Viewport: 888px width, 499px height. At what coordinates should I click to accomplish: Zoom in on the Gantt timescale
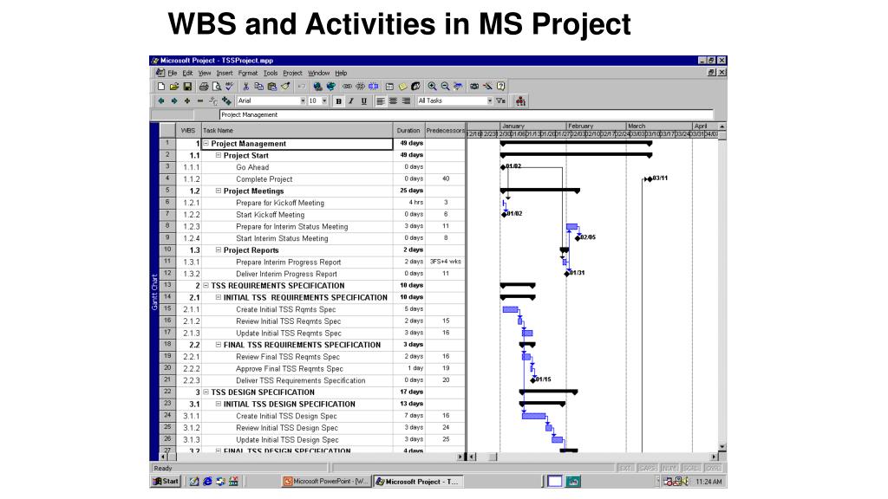point(432,87)
